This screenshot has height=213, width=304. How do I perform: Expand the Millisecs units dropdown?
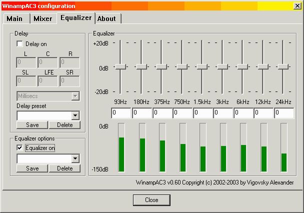point(75,96)
